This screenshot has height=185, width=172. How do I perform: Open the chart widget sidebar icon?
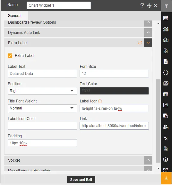coord(166,29)
